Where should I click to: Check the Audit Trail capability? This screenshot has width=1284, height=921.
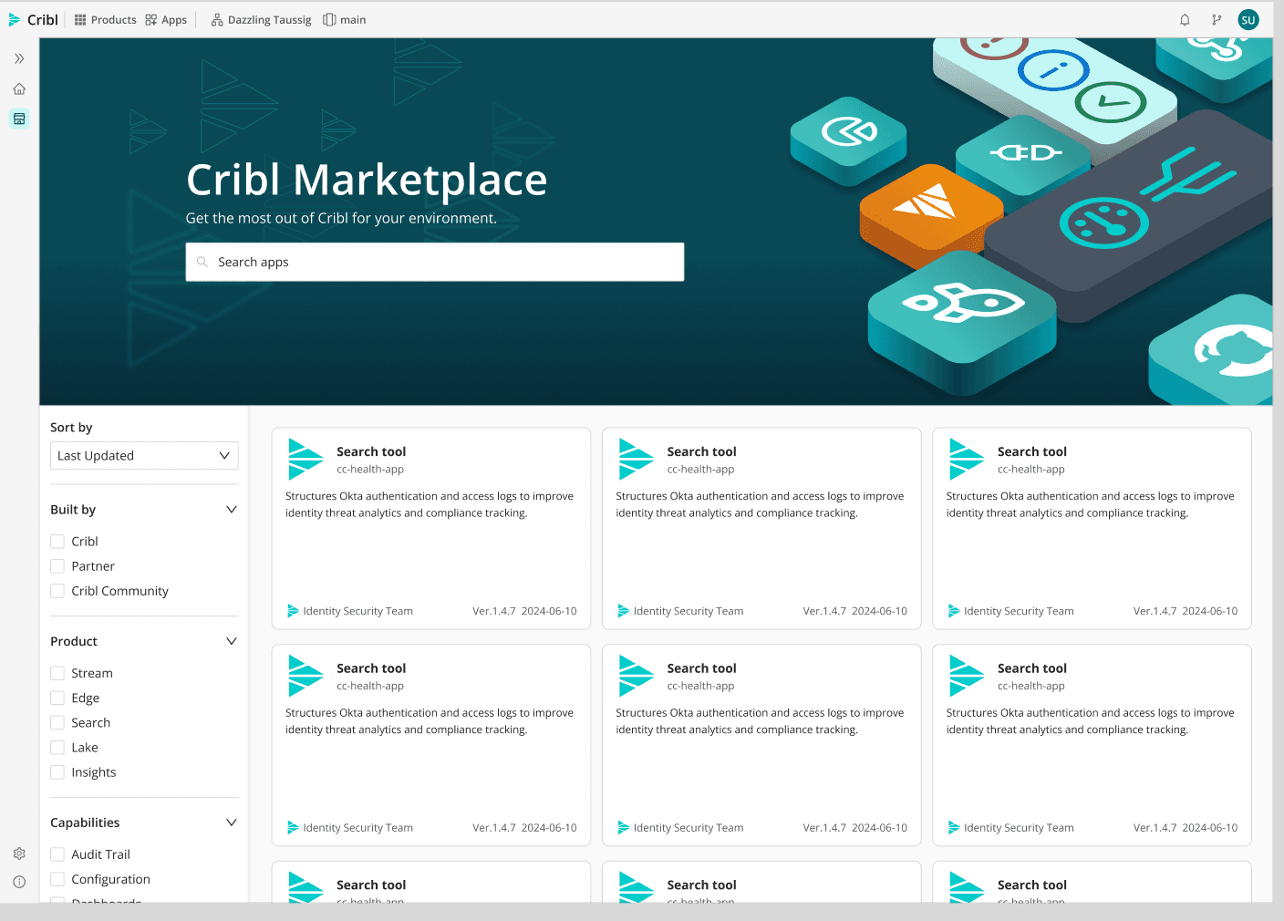[x=57, y=854]
